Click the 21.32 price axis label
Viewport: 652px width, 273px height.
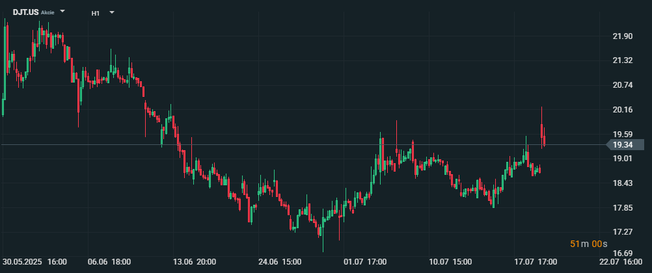[x=623, y=60]
